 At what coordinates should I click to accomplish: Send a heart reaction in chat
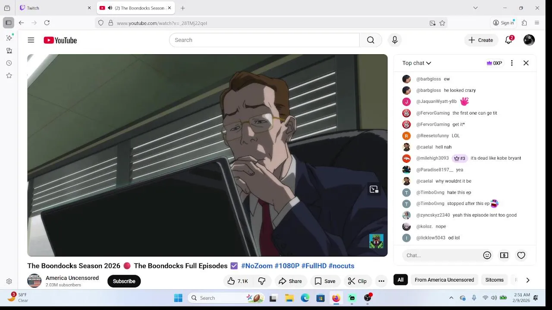tap(521, 255)
